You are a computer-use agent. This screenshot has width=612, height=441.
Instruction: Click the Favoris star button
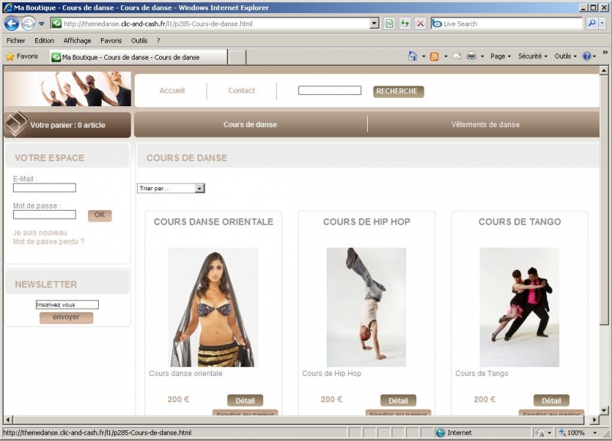[x=22, y=57]
